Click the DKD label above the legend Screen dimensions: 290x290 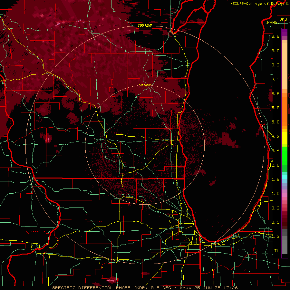283,19
